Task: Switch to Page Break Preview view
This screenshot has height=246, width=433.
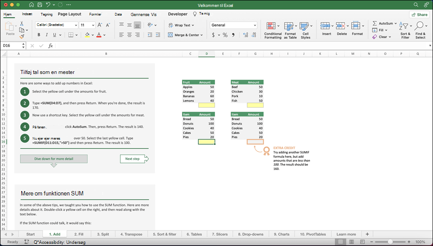Action: click(x=362, y=242)
